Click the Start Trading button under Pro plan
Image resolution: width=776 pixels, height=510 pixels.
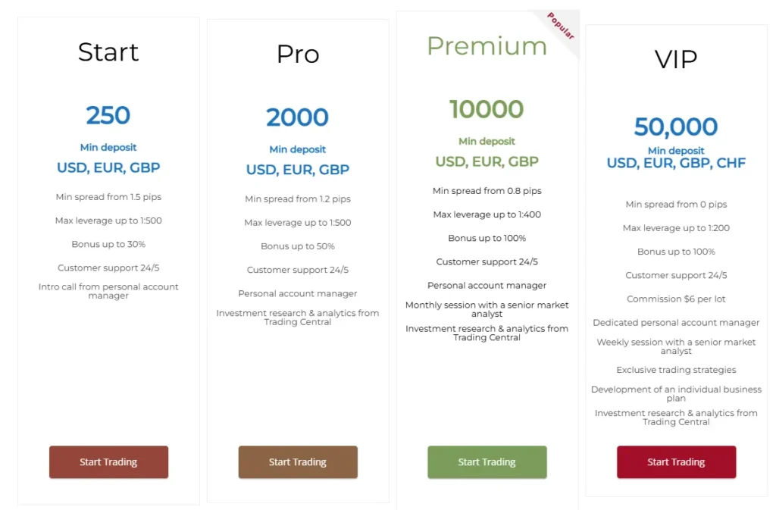pyautogui.click(x=298, y=462)
